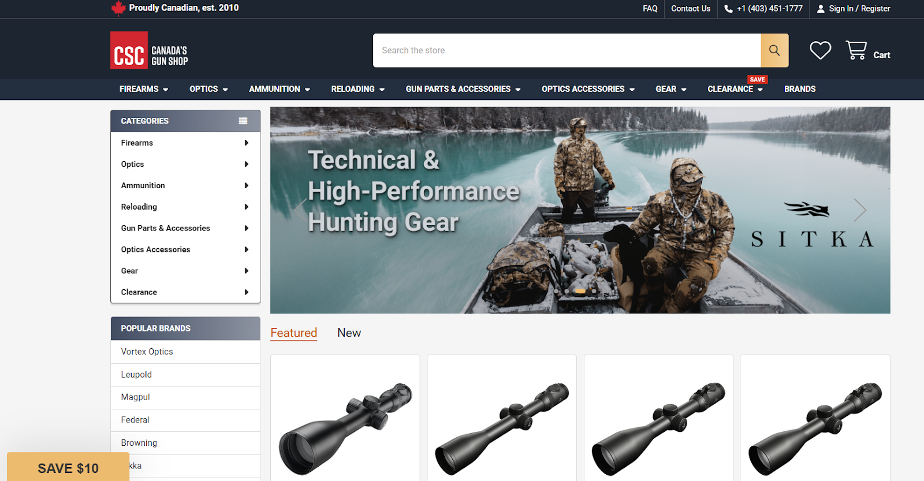Click the phone number +1 (403) 451-1777
This screenshot has height=481, width=924.
763,9
